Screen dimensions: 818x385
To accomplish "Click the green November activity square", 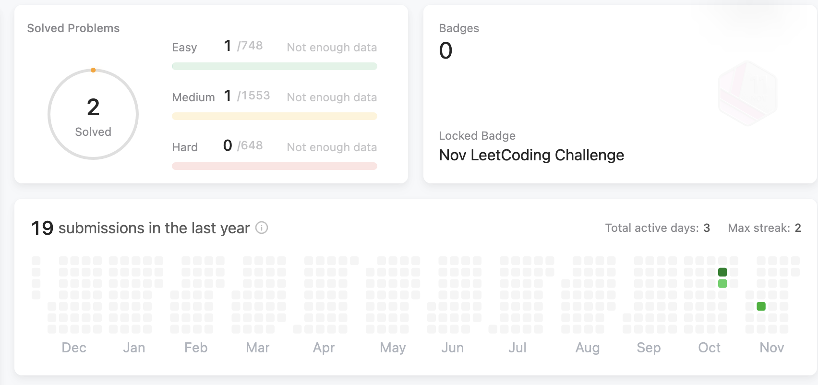I will click(x=761, y=306).
